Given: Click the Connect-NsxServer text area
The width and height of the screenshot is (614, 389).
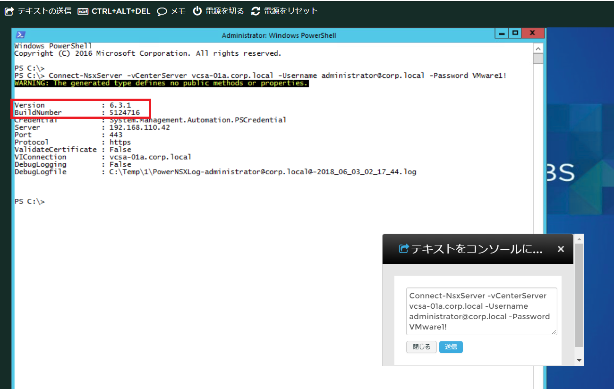Looking at the screenshot, I should pos(481,312).
